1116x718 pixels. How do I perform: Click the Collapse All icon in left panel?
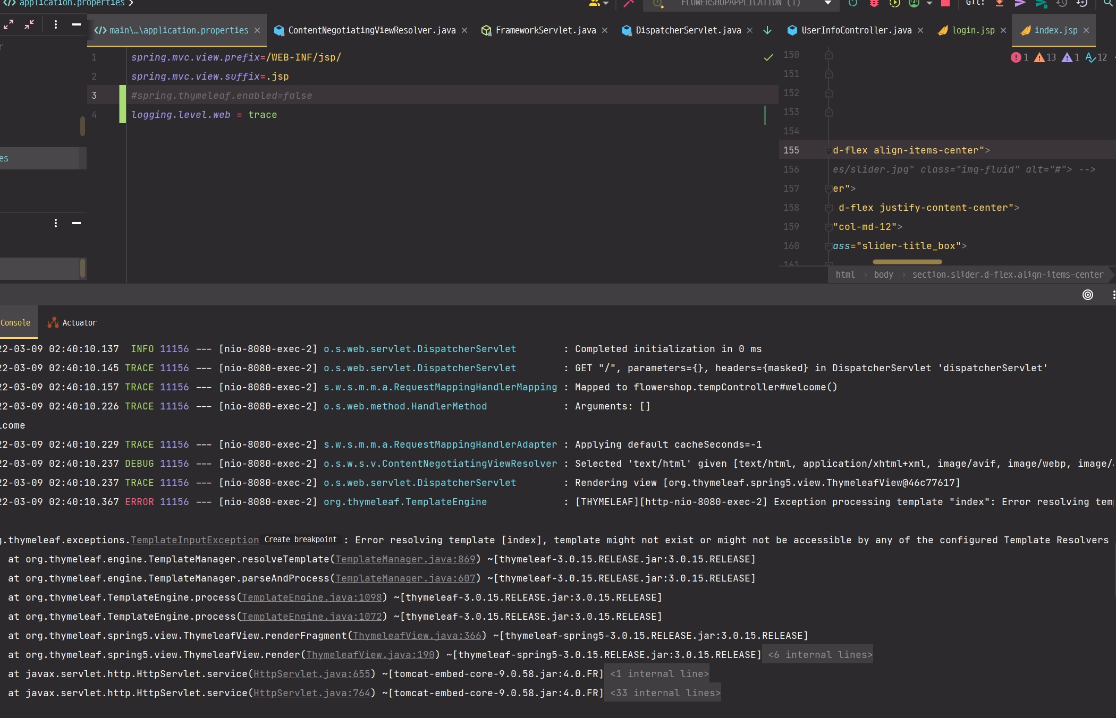pos(29,24)
